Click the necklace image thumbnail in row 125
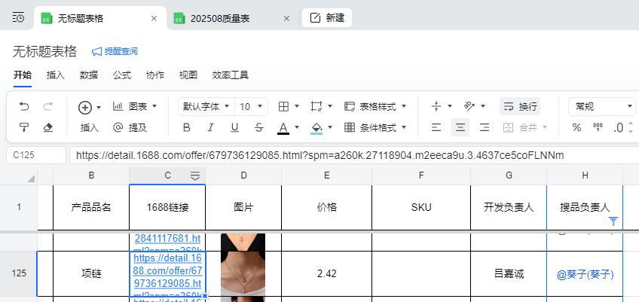639x302 pixels. (x=243, y=273)
